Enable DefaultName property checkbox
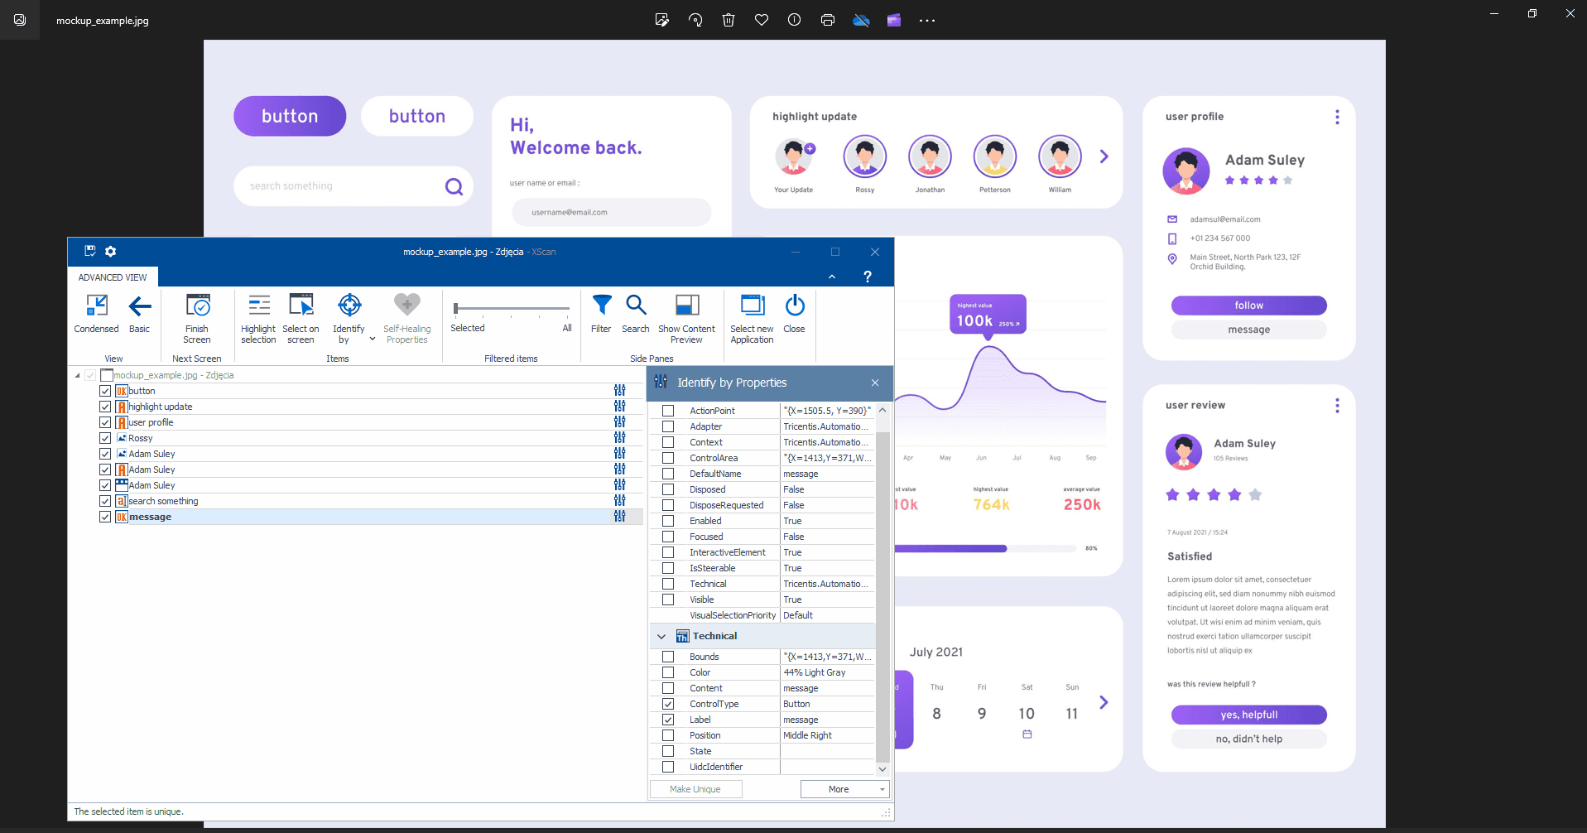The height and width of the screenshot is (833, 1587). (x=668, y=474)
